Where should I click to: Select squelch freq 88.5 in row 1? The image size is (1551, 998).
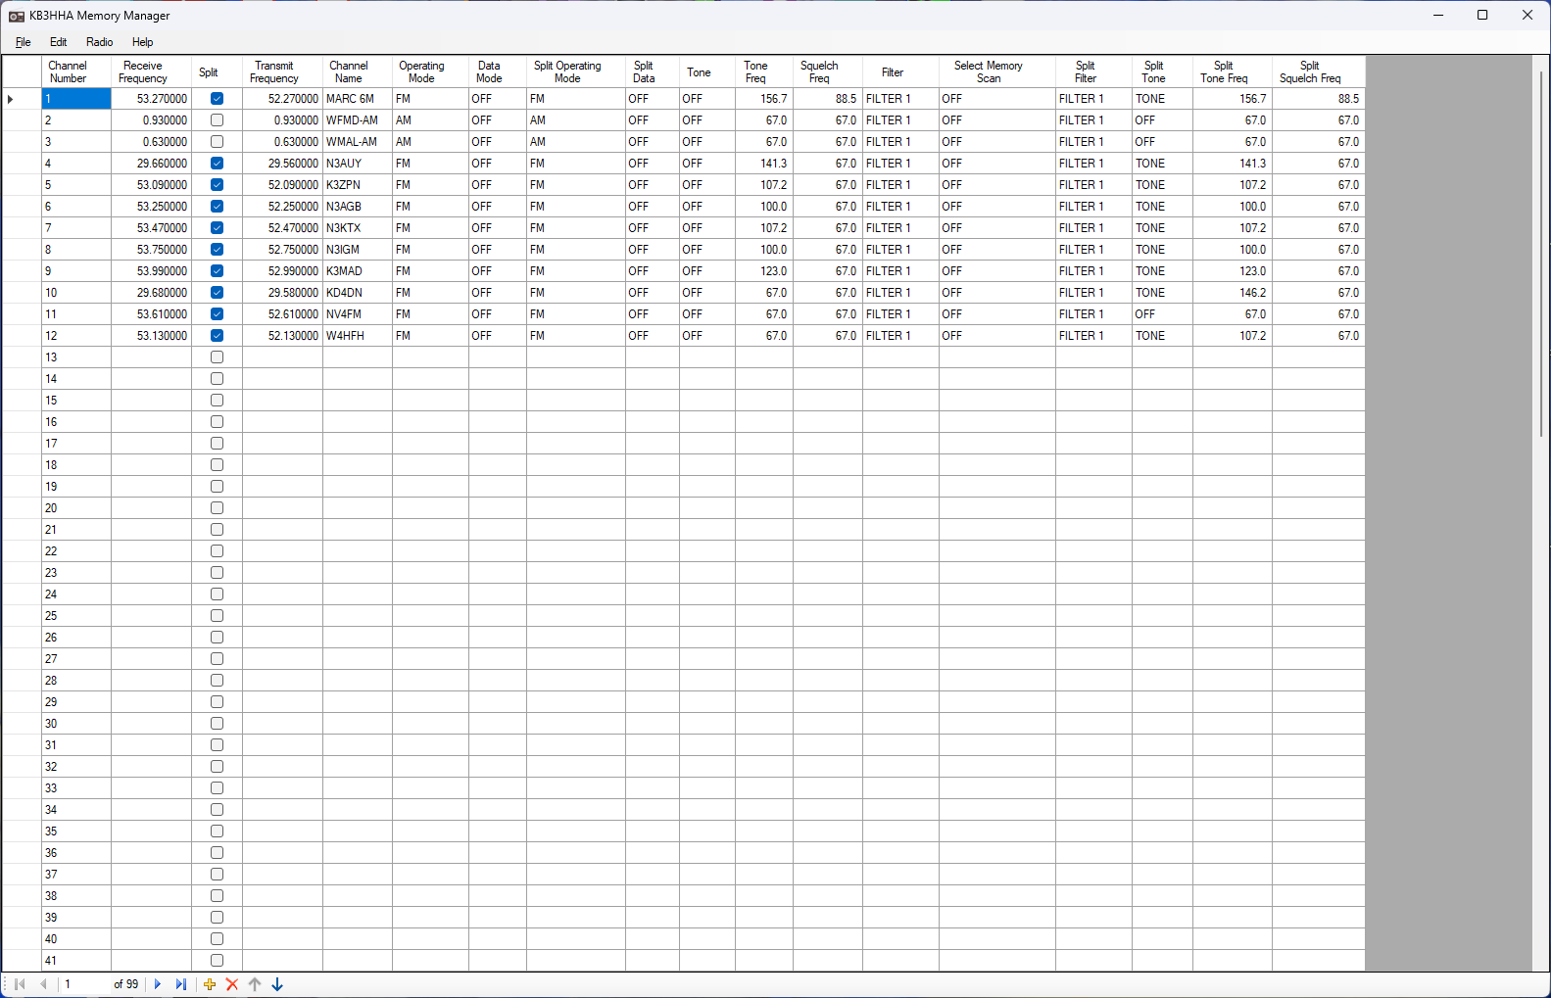tap(828, 99)
